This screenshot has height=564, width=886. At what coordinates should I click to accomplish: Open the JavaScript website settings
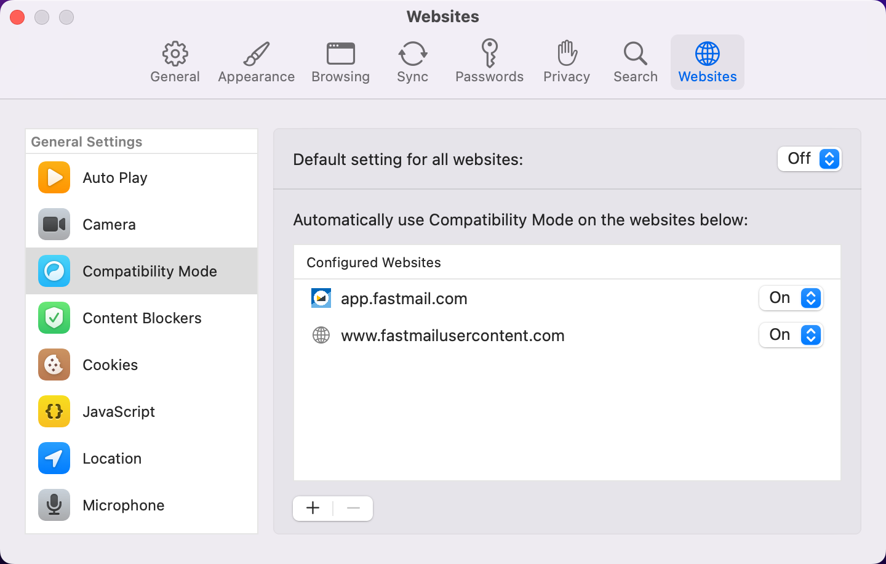[118, 411]
